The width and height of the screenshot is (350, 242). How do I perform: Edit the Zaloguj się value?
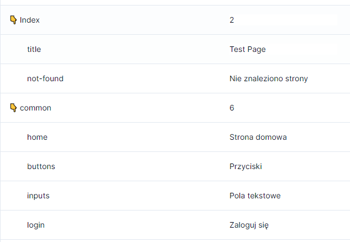pos(249,225)
